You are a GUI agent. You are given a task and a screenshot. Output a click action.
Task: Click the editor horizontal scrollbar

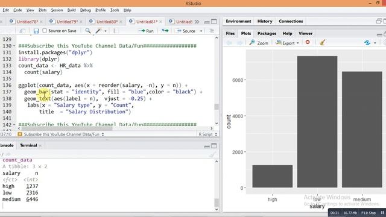pos(67,128)
